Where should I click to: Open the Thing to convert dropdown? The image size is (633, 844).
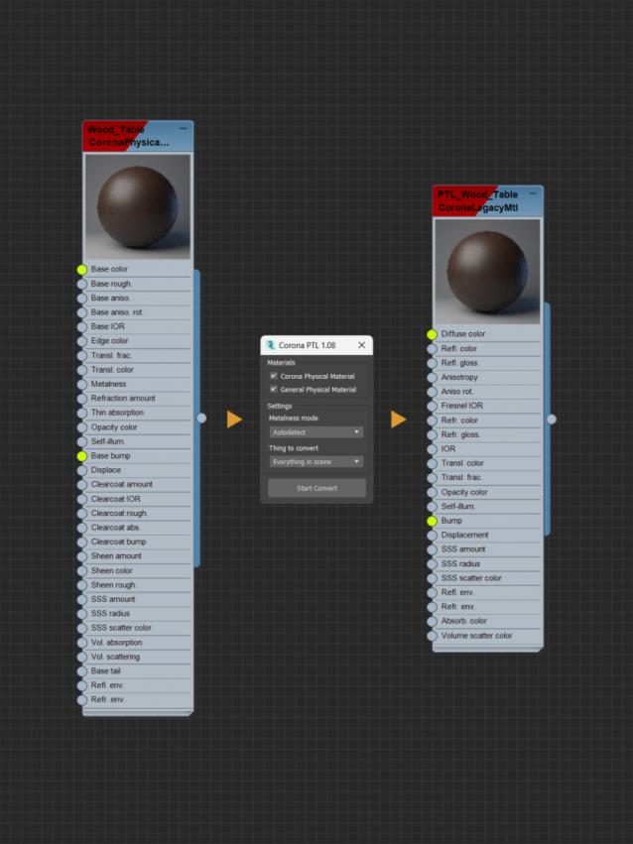click(316, 462)
